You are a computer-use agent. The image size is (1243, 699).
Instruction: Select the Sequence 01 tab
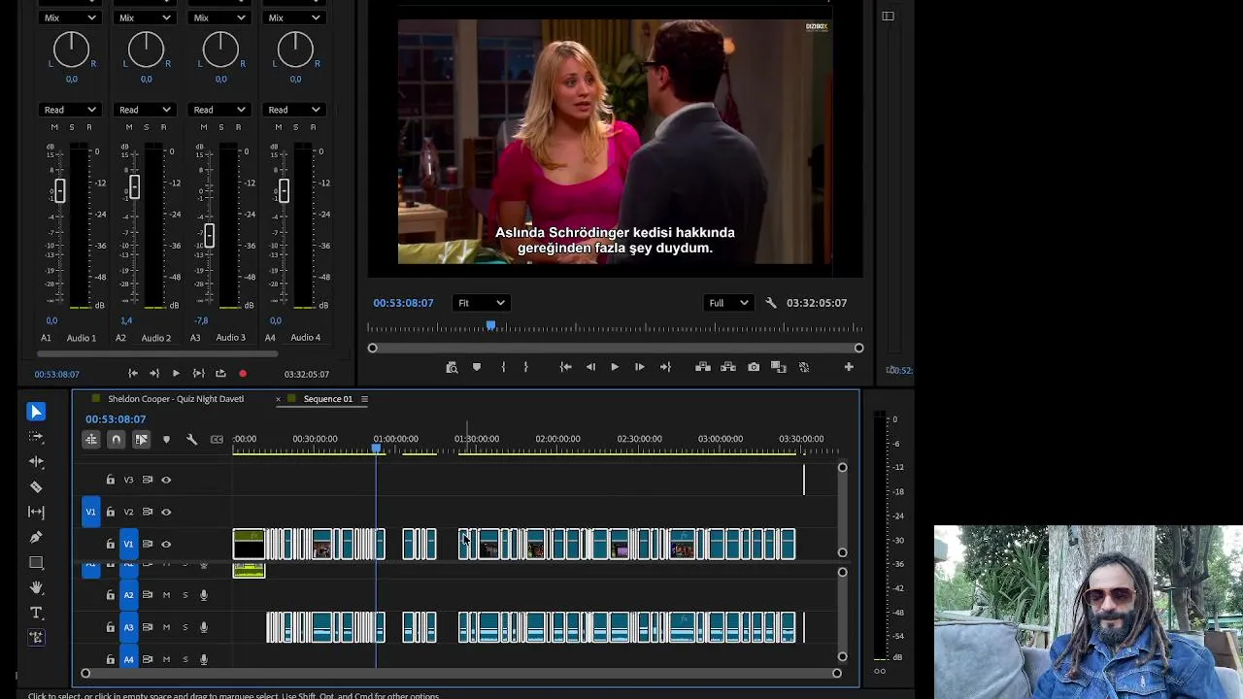[327, 399]
